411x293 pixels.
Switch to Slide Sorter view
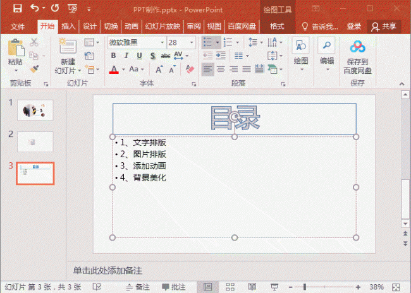tap(230, 287)
